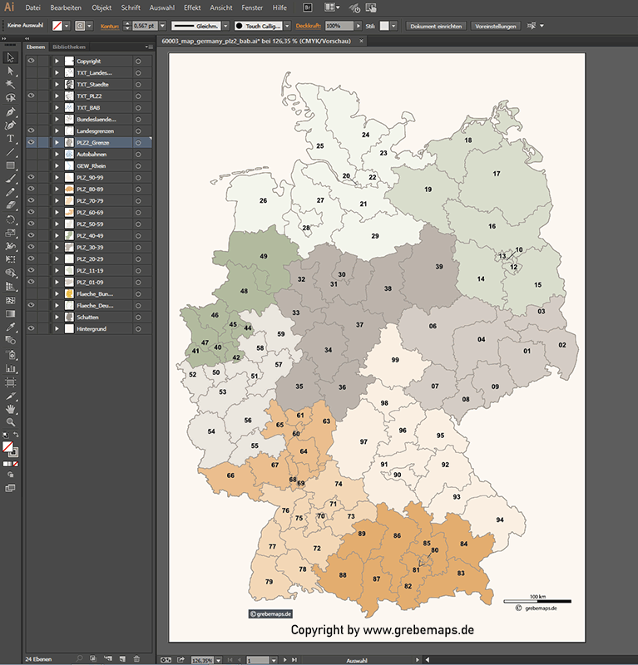Open Adobe Bridge via Br icon
The height and width of the screenshot is (665, 638).
pyautogui.click(x=308, y=7)
